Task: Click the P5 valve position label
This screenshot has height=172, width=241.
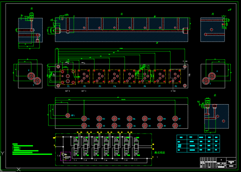Action: [130, 86]
